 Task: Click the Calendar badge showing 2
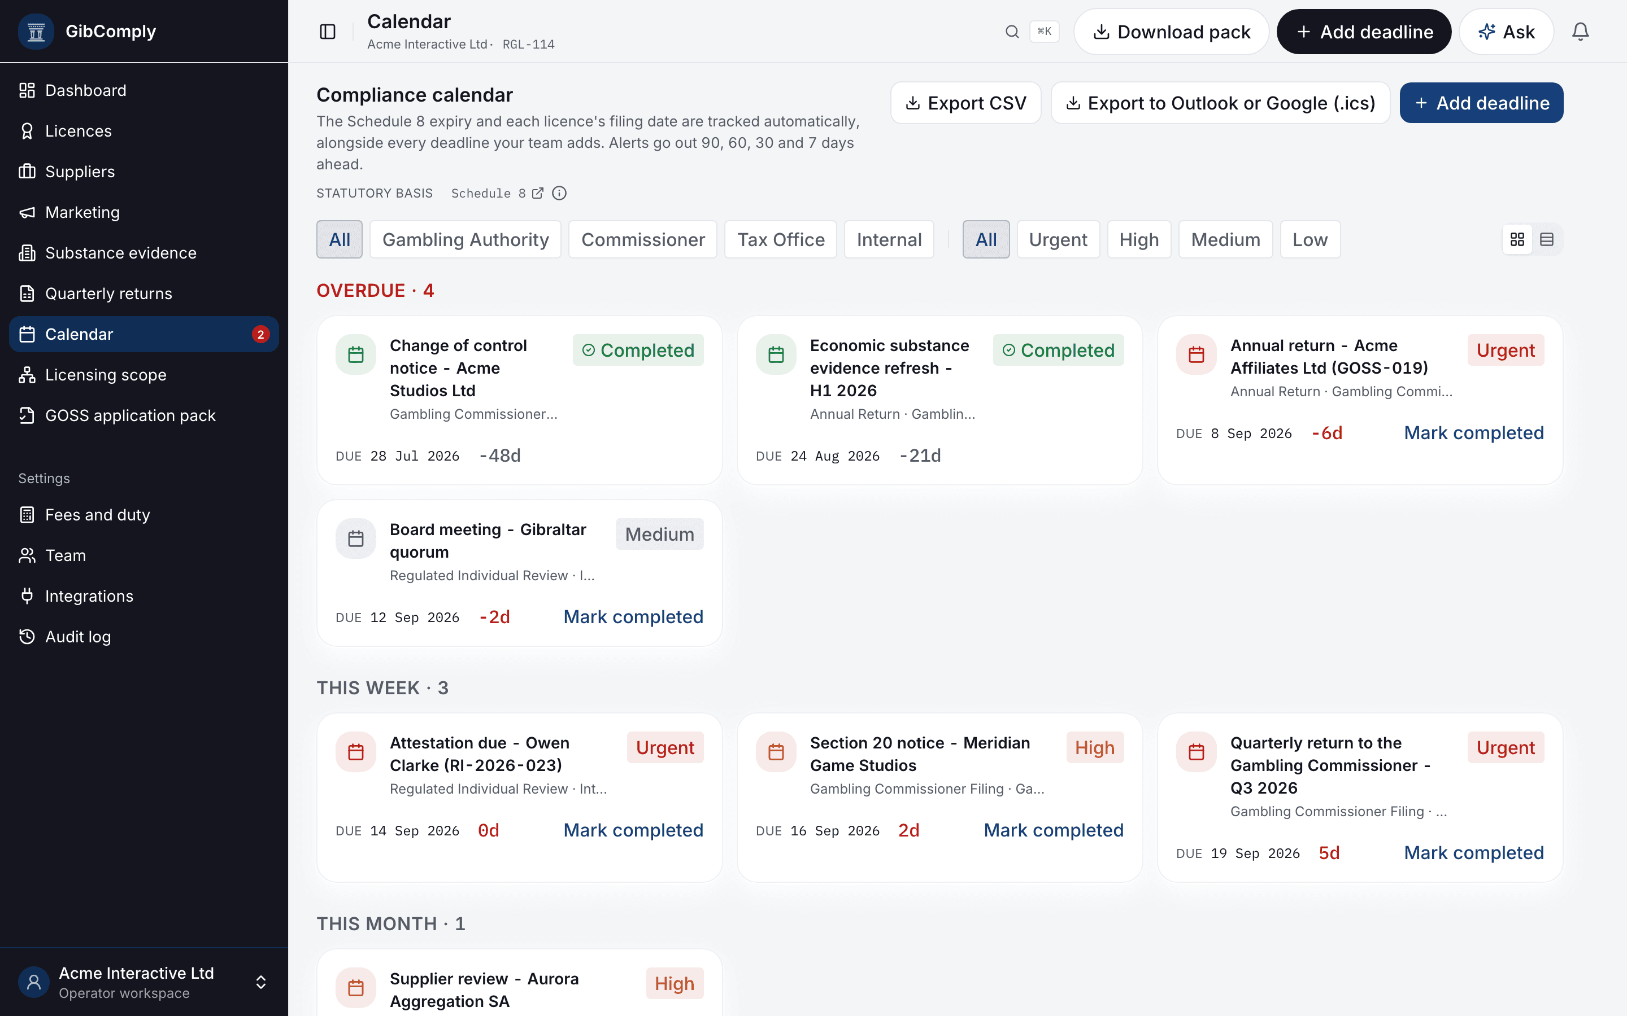(x=261, y=334)
